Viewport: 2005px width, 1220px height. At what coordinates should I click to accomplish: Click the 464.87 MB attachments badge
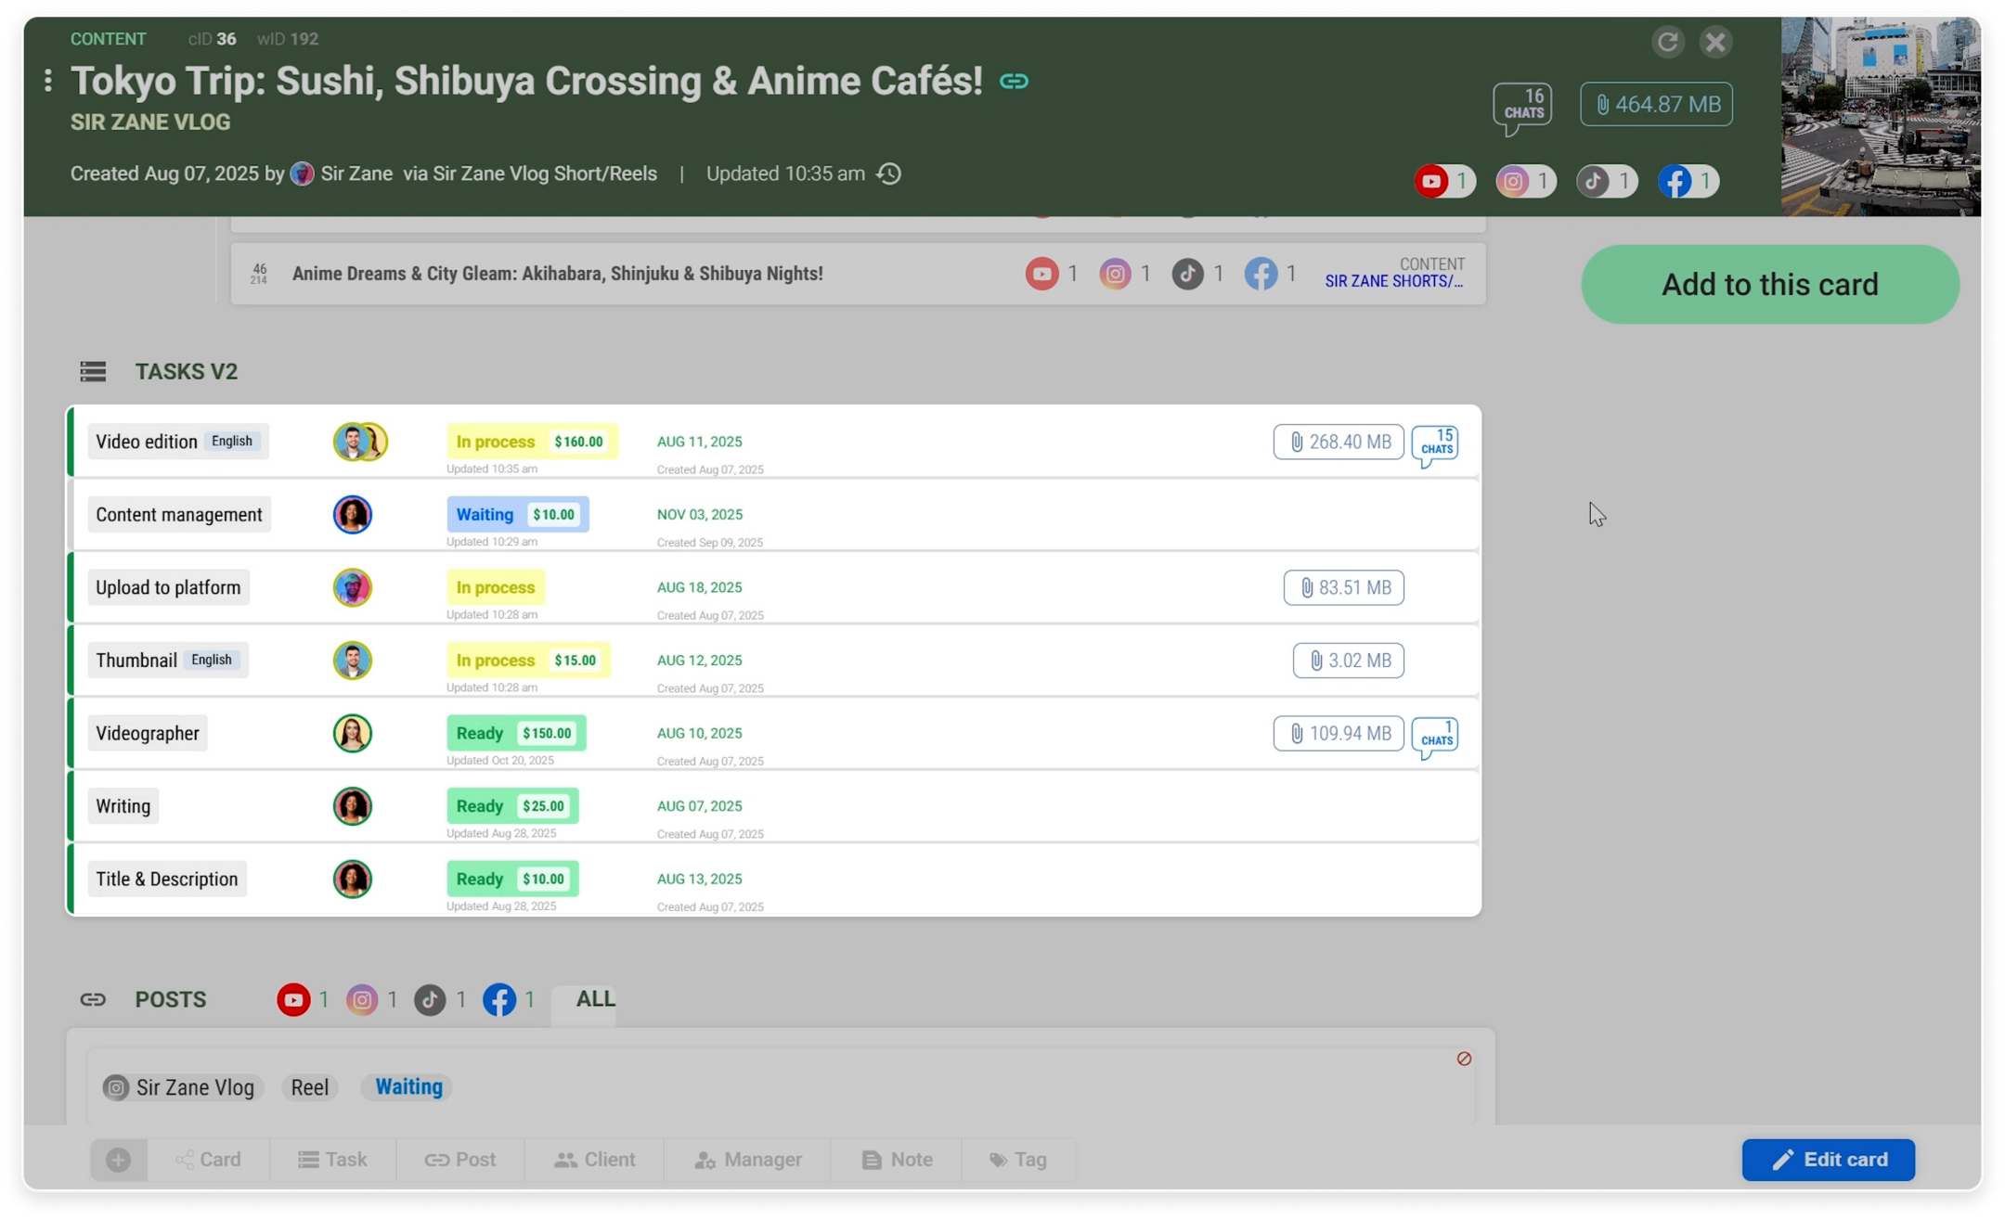[1656, 105]
